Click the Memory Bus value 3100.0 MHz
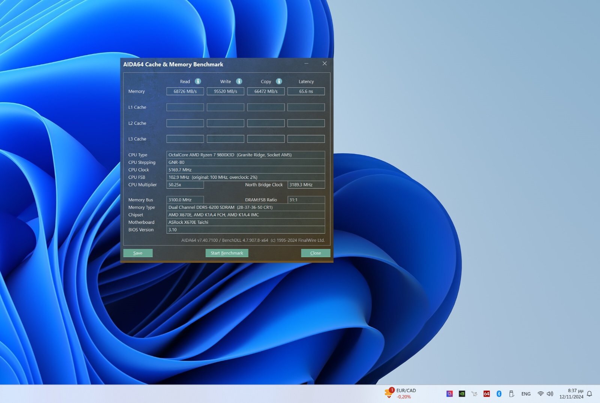 [x=185, y=200]
